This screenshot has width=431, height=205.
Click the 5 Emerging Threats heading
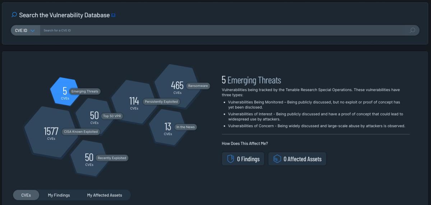coord(251,80)
